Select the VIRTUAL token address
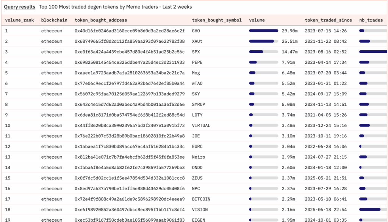The image size is (388, 222). point(130,126)
